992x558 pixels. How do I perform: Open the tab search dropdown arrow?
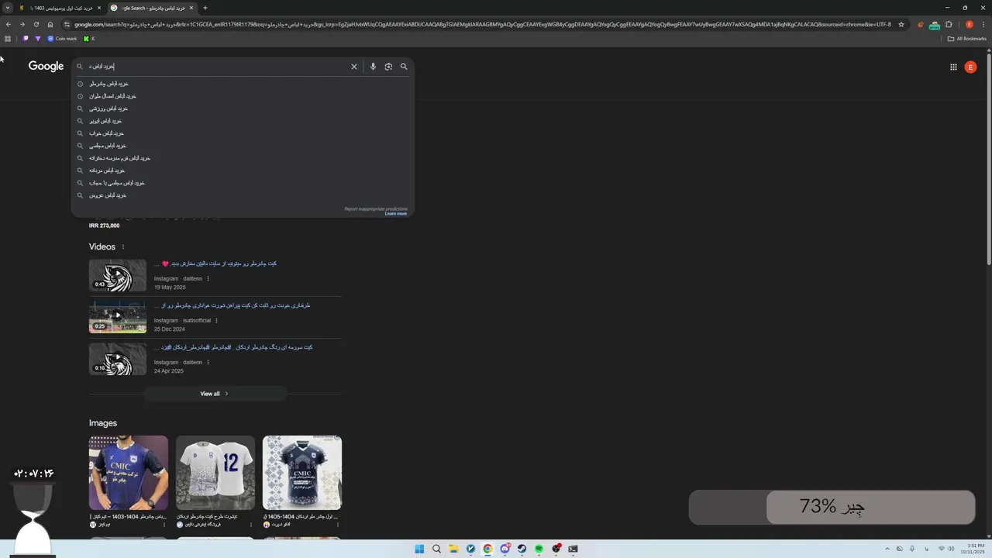(8, 8)
